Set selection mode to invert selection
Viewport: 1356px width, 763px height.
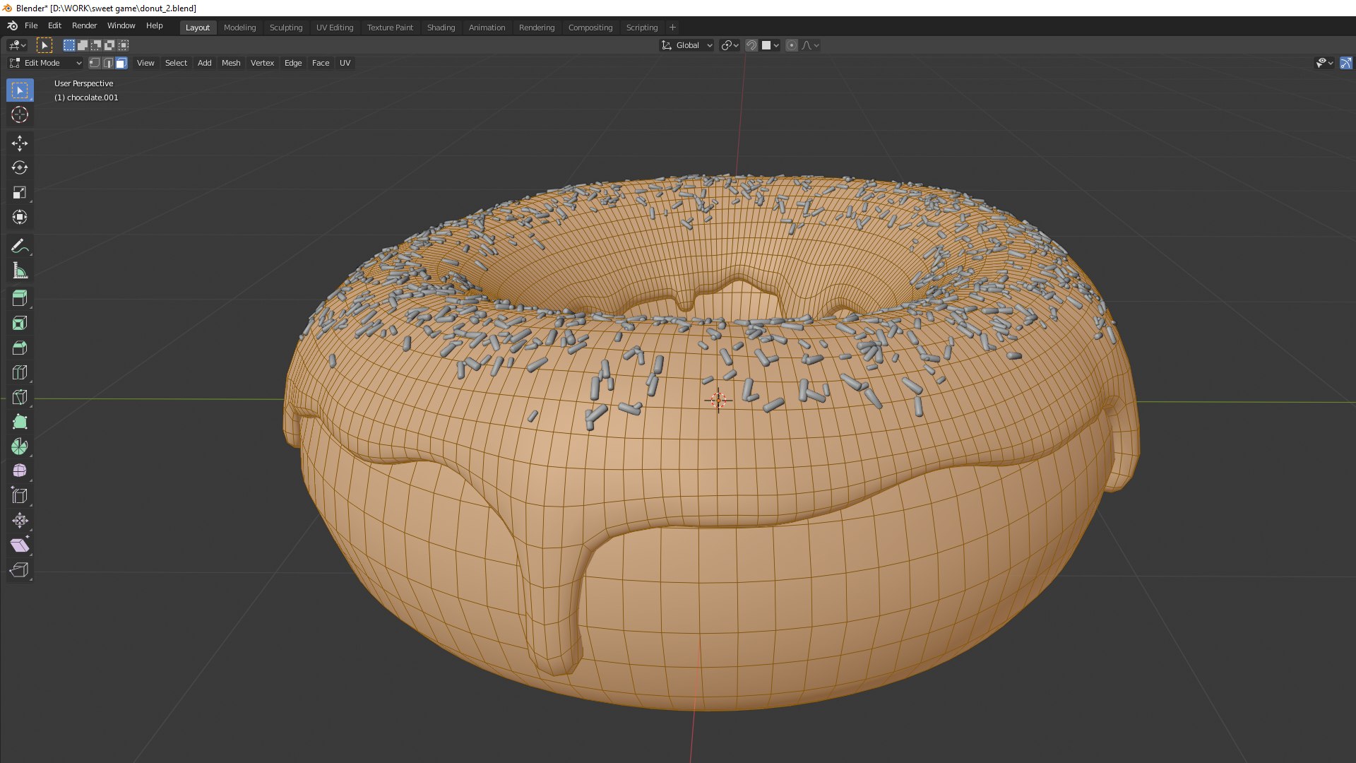(x=109, y=45)
